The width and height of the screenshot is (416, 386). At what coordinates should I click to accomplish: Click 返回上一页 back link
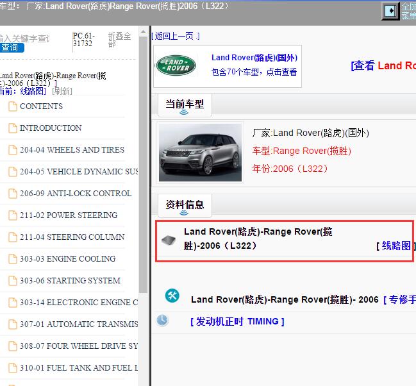tap(176, 36)
